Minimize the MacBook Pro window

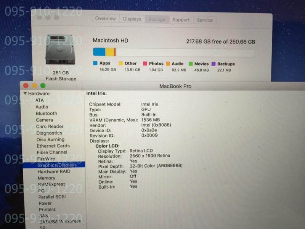coord(34,85)
